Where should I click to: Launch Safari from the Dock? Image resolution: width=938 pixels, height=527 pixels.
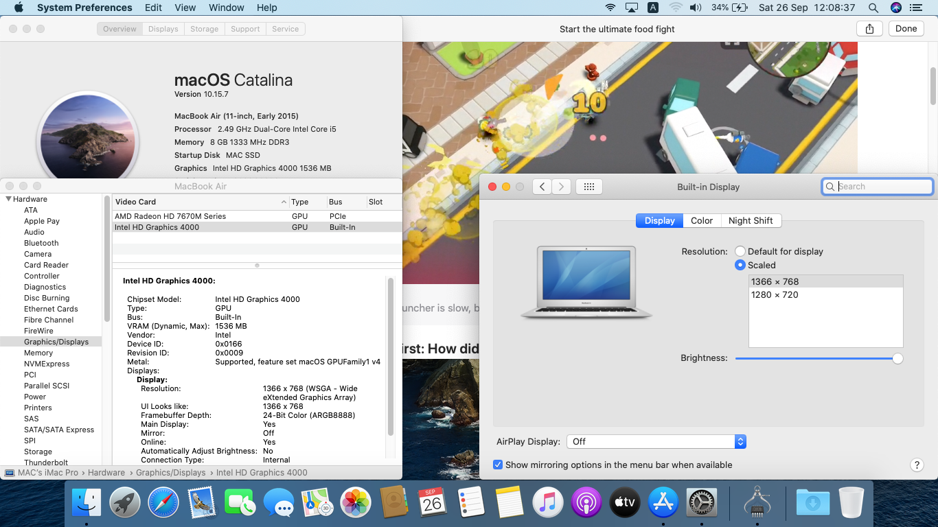163,503
